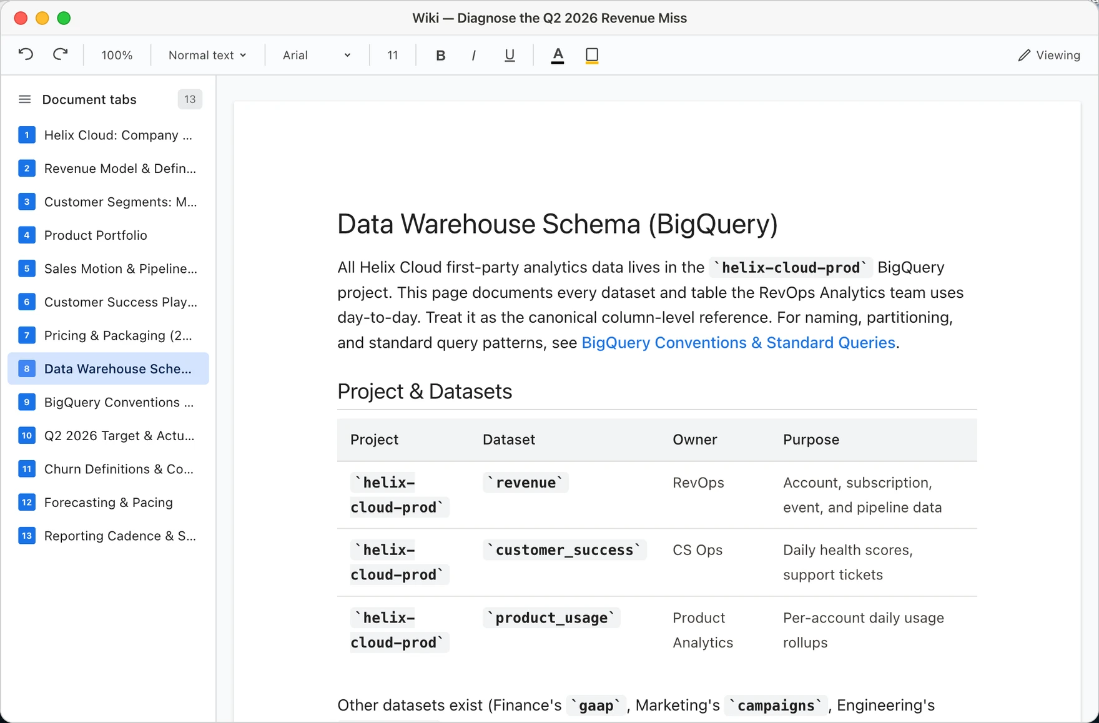Click the `gaap` code text
This screenshot has width=1099, height=723.
click(596, 706)
